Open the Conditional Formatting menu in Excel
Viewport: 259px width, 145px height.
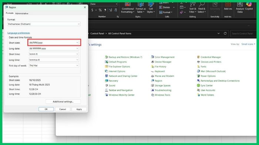click(x=127, y=8)
